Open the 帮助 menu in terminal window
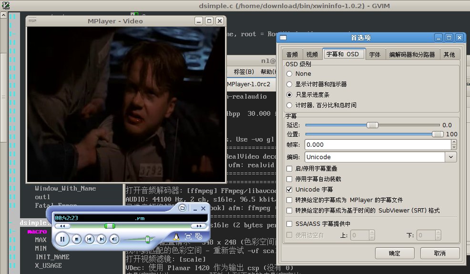470x274 pixels. (x=267, y=71)
